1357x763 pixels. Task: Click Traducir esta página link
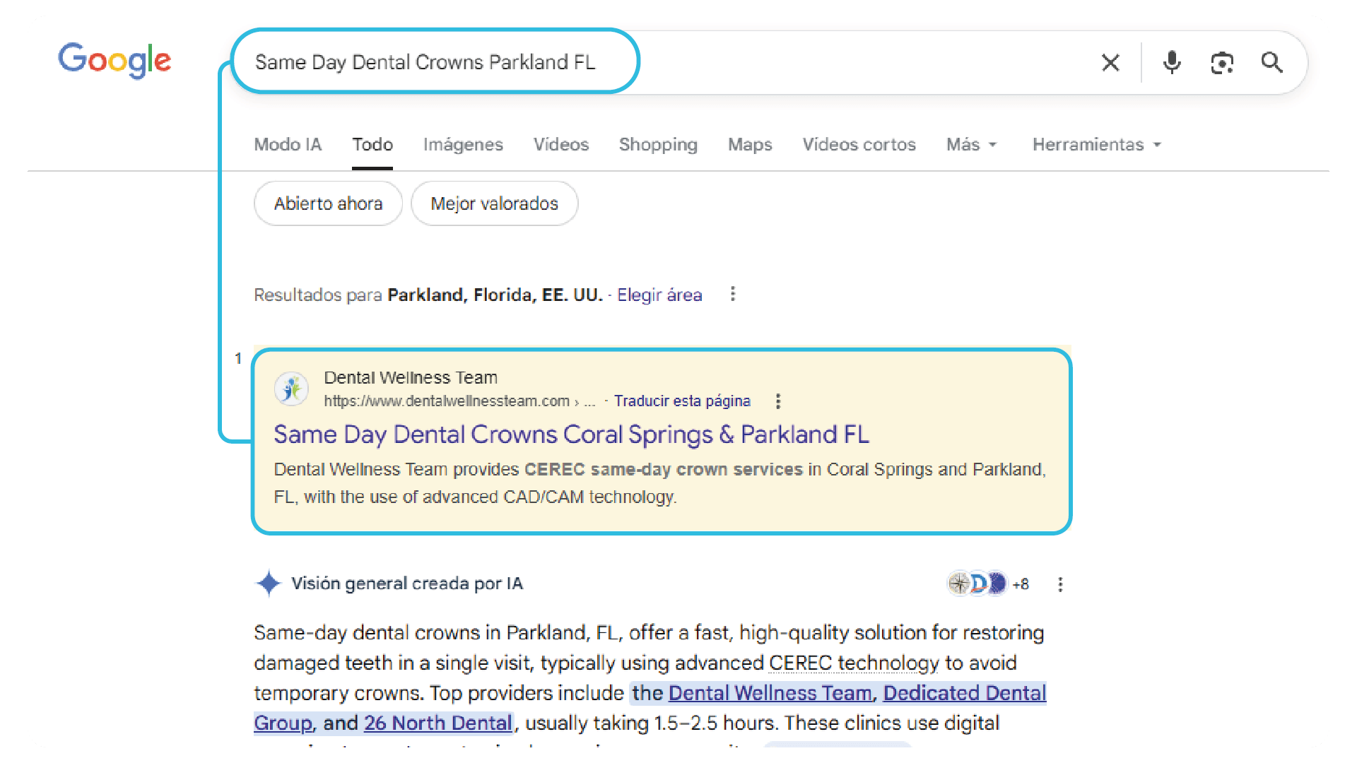(x=682, y=401)
